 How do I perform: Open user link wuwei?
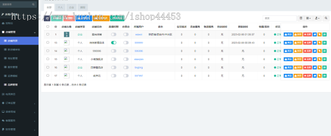(139, 35)
